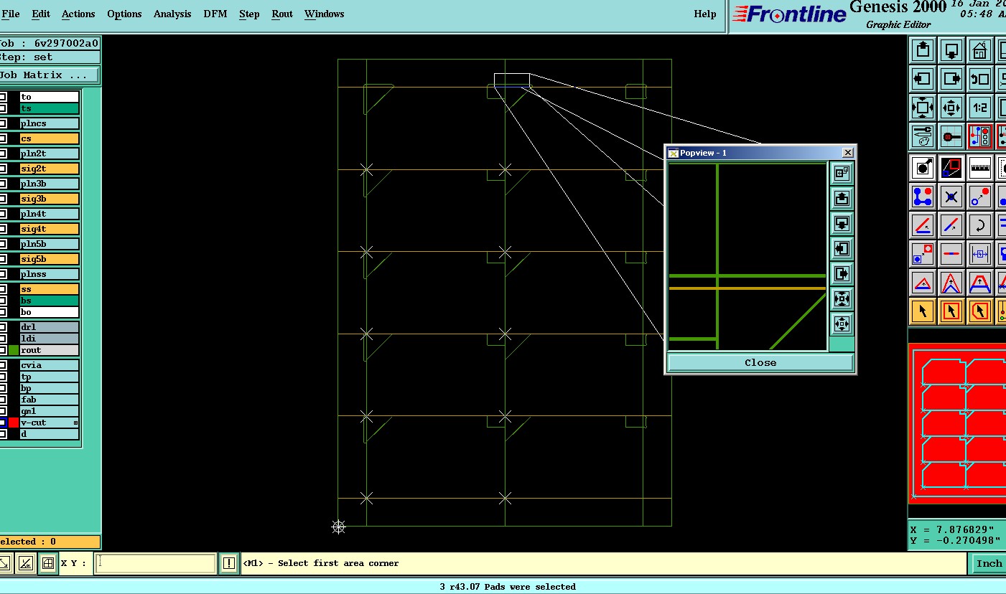Open the Rout menu
This screenshot has width=1006, height=594.
282,14
